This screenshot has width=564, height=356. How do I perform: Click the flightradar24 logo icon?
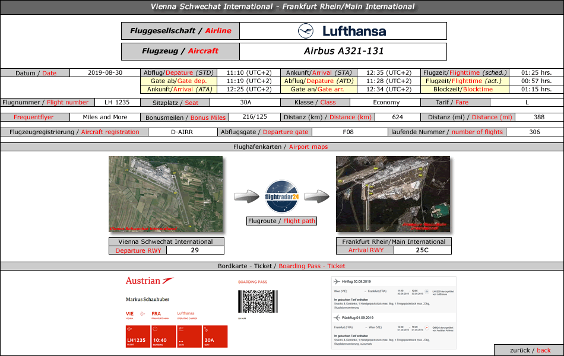[x=282, y=197]
